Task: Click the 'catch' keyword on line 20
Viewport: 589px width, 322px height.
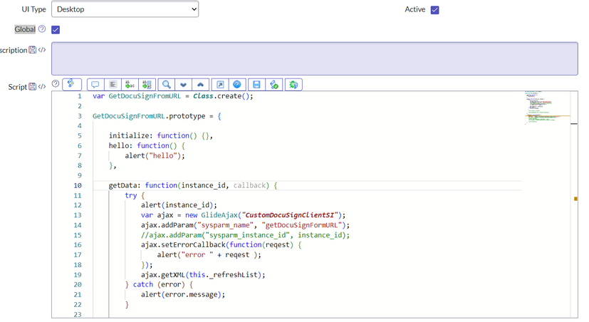Action: click(x=143, y=285)
